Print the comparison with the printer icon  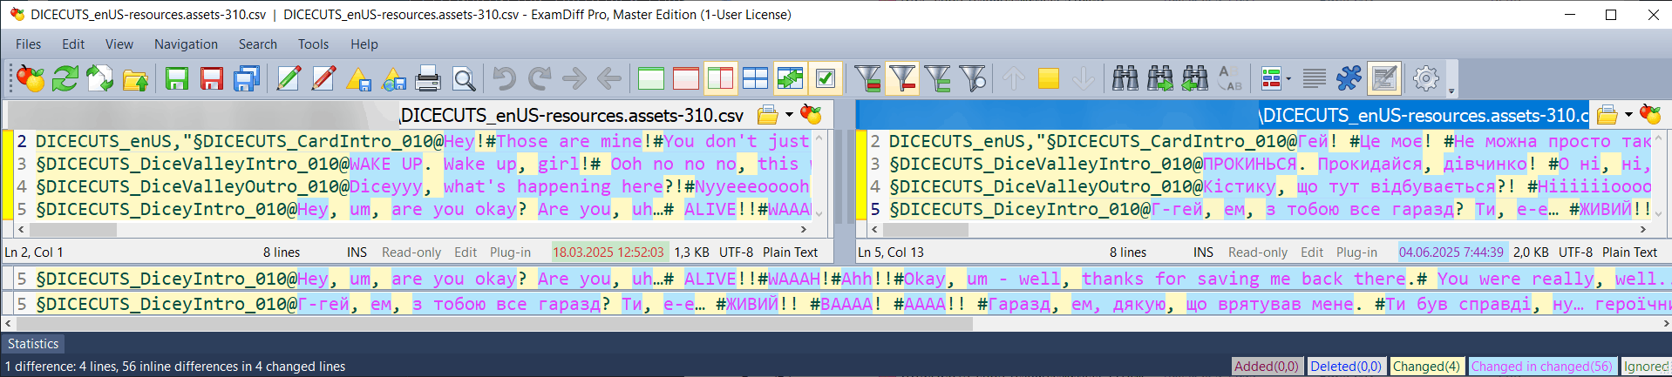click(x=428, y=79)
